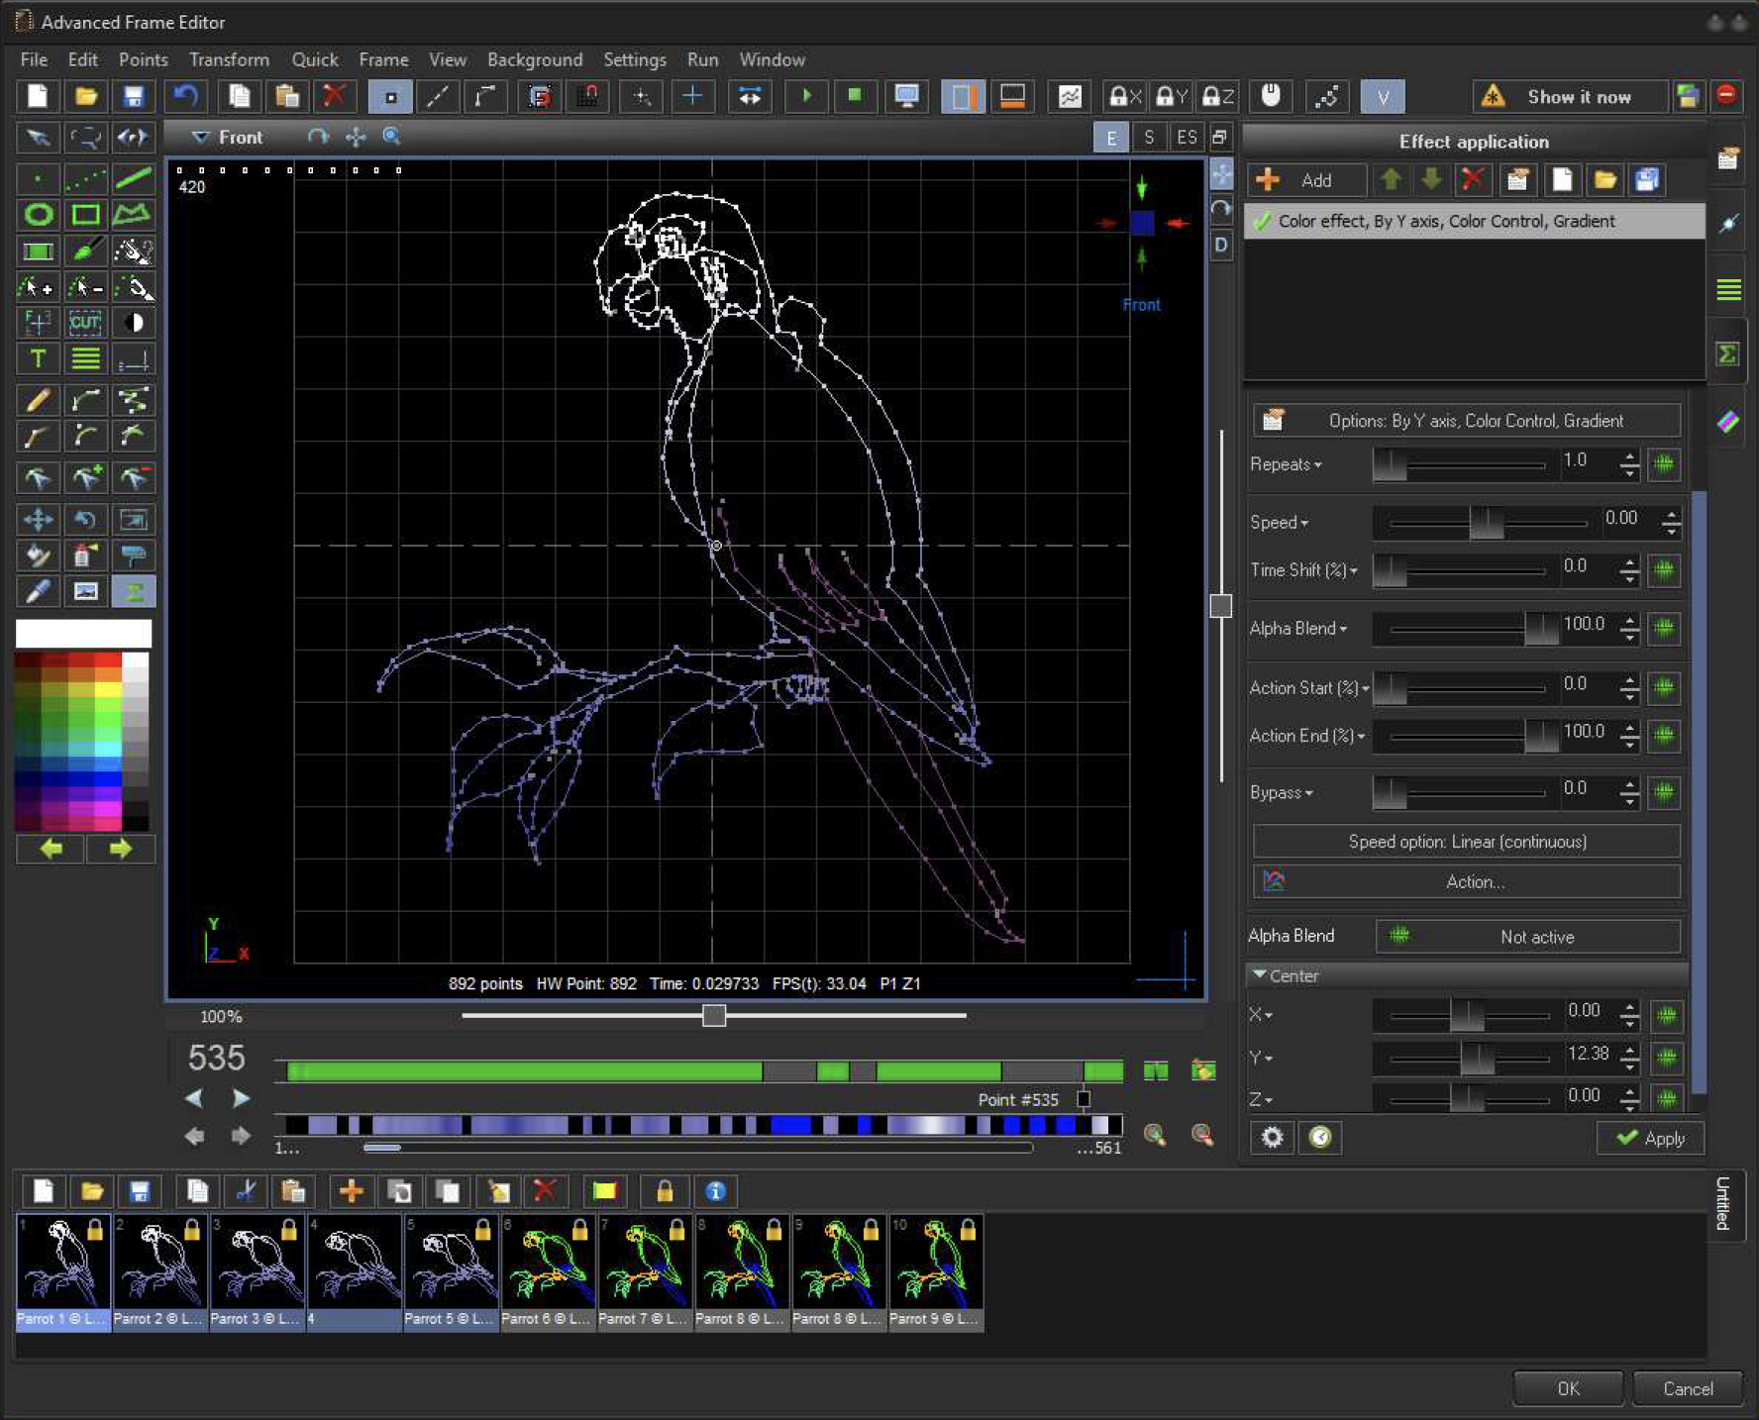This screenshot has height=1420, width=1759.
Task: Choose the CUT tool
Action: [x=85, y=322]
